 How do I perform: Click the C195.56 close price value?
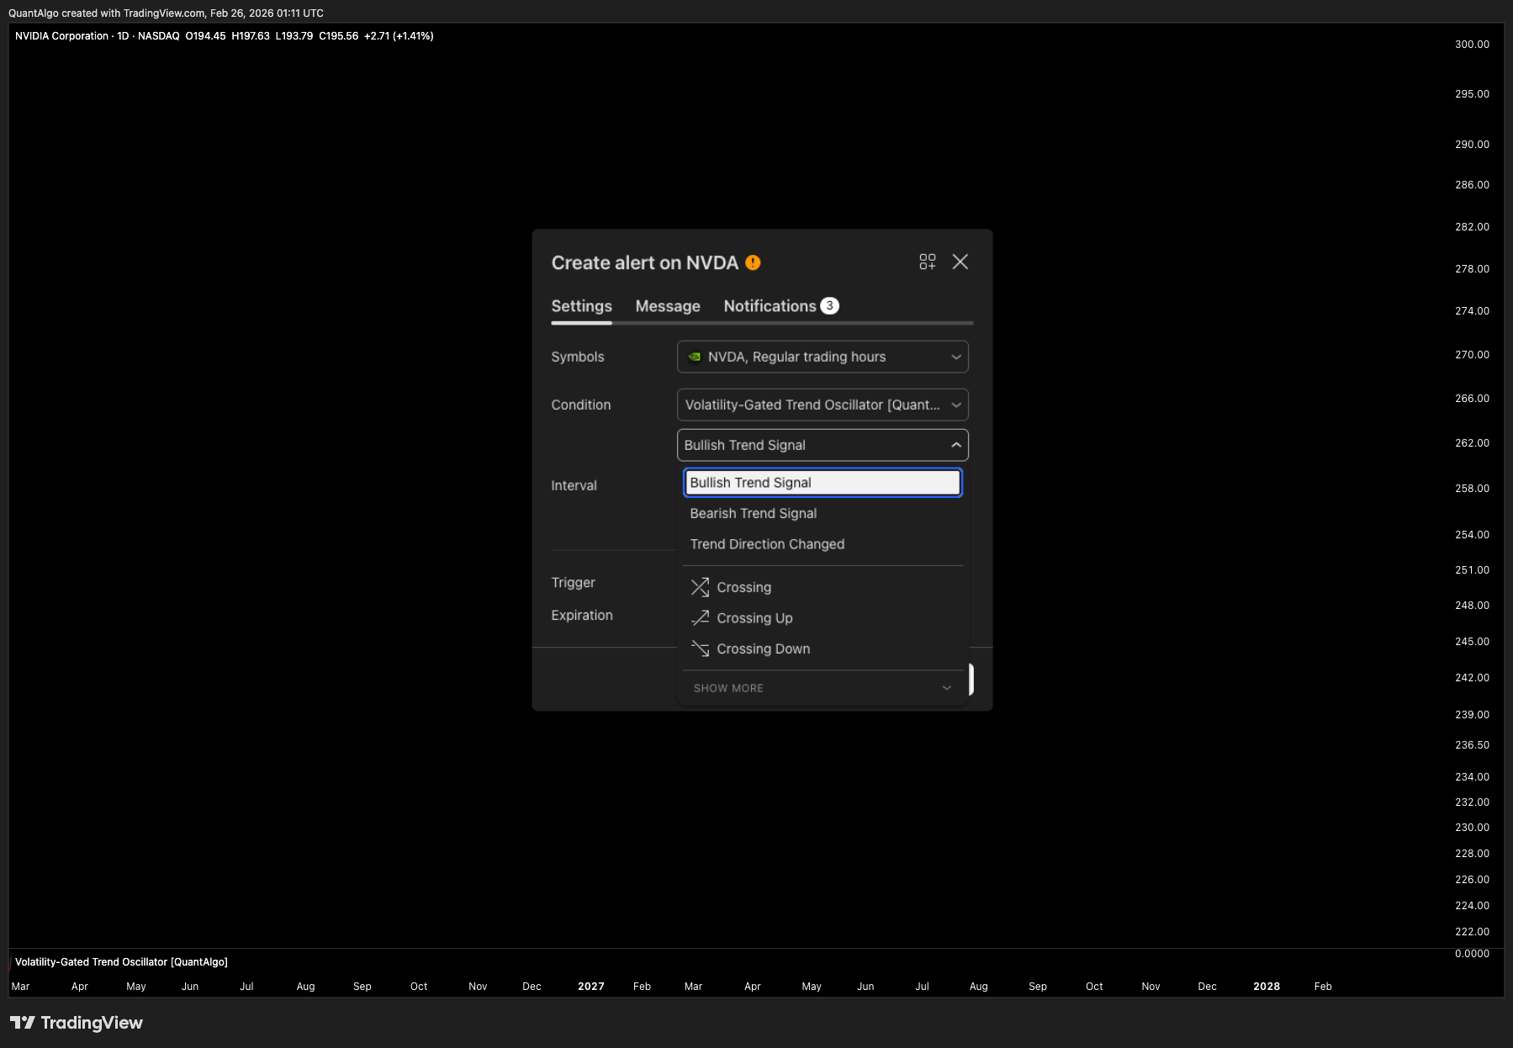tap(338, 36)
